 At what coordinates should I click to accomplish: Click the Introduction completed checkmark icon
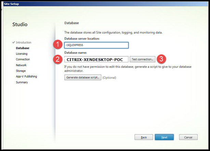pyautogui.click(x=14, y=43)
